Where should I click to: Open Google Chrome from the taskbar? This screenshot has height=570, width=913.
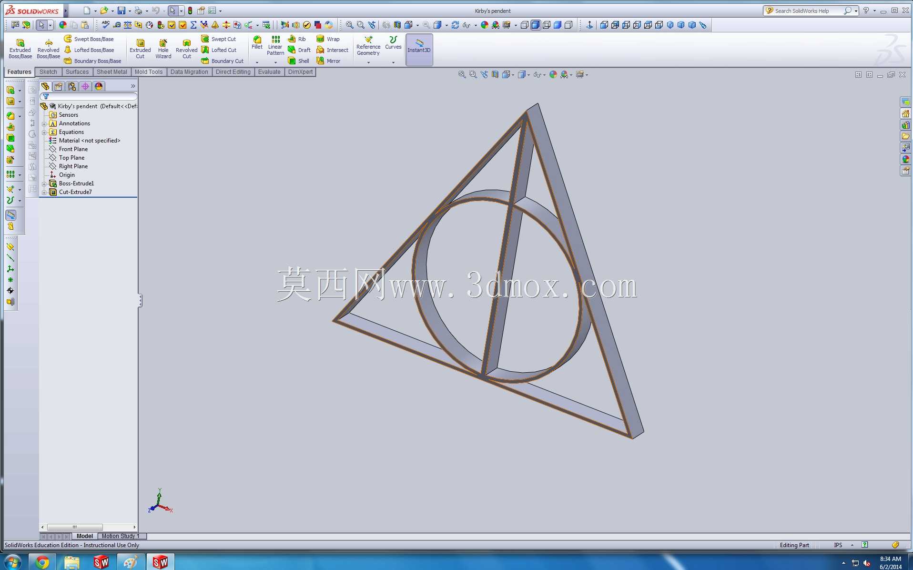(42, 562)
